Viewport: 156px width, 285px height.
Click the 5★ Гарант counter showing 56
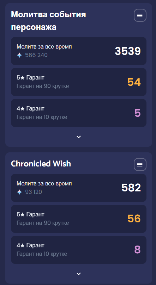[134, 218]
